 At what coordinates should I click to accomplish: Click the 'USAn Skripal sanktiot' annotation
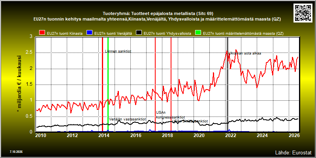click(x=190, y=121)
